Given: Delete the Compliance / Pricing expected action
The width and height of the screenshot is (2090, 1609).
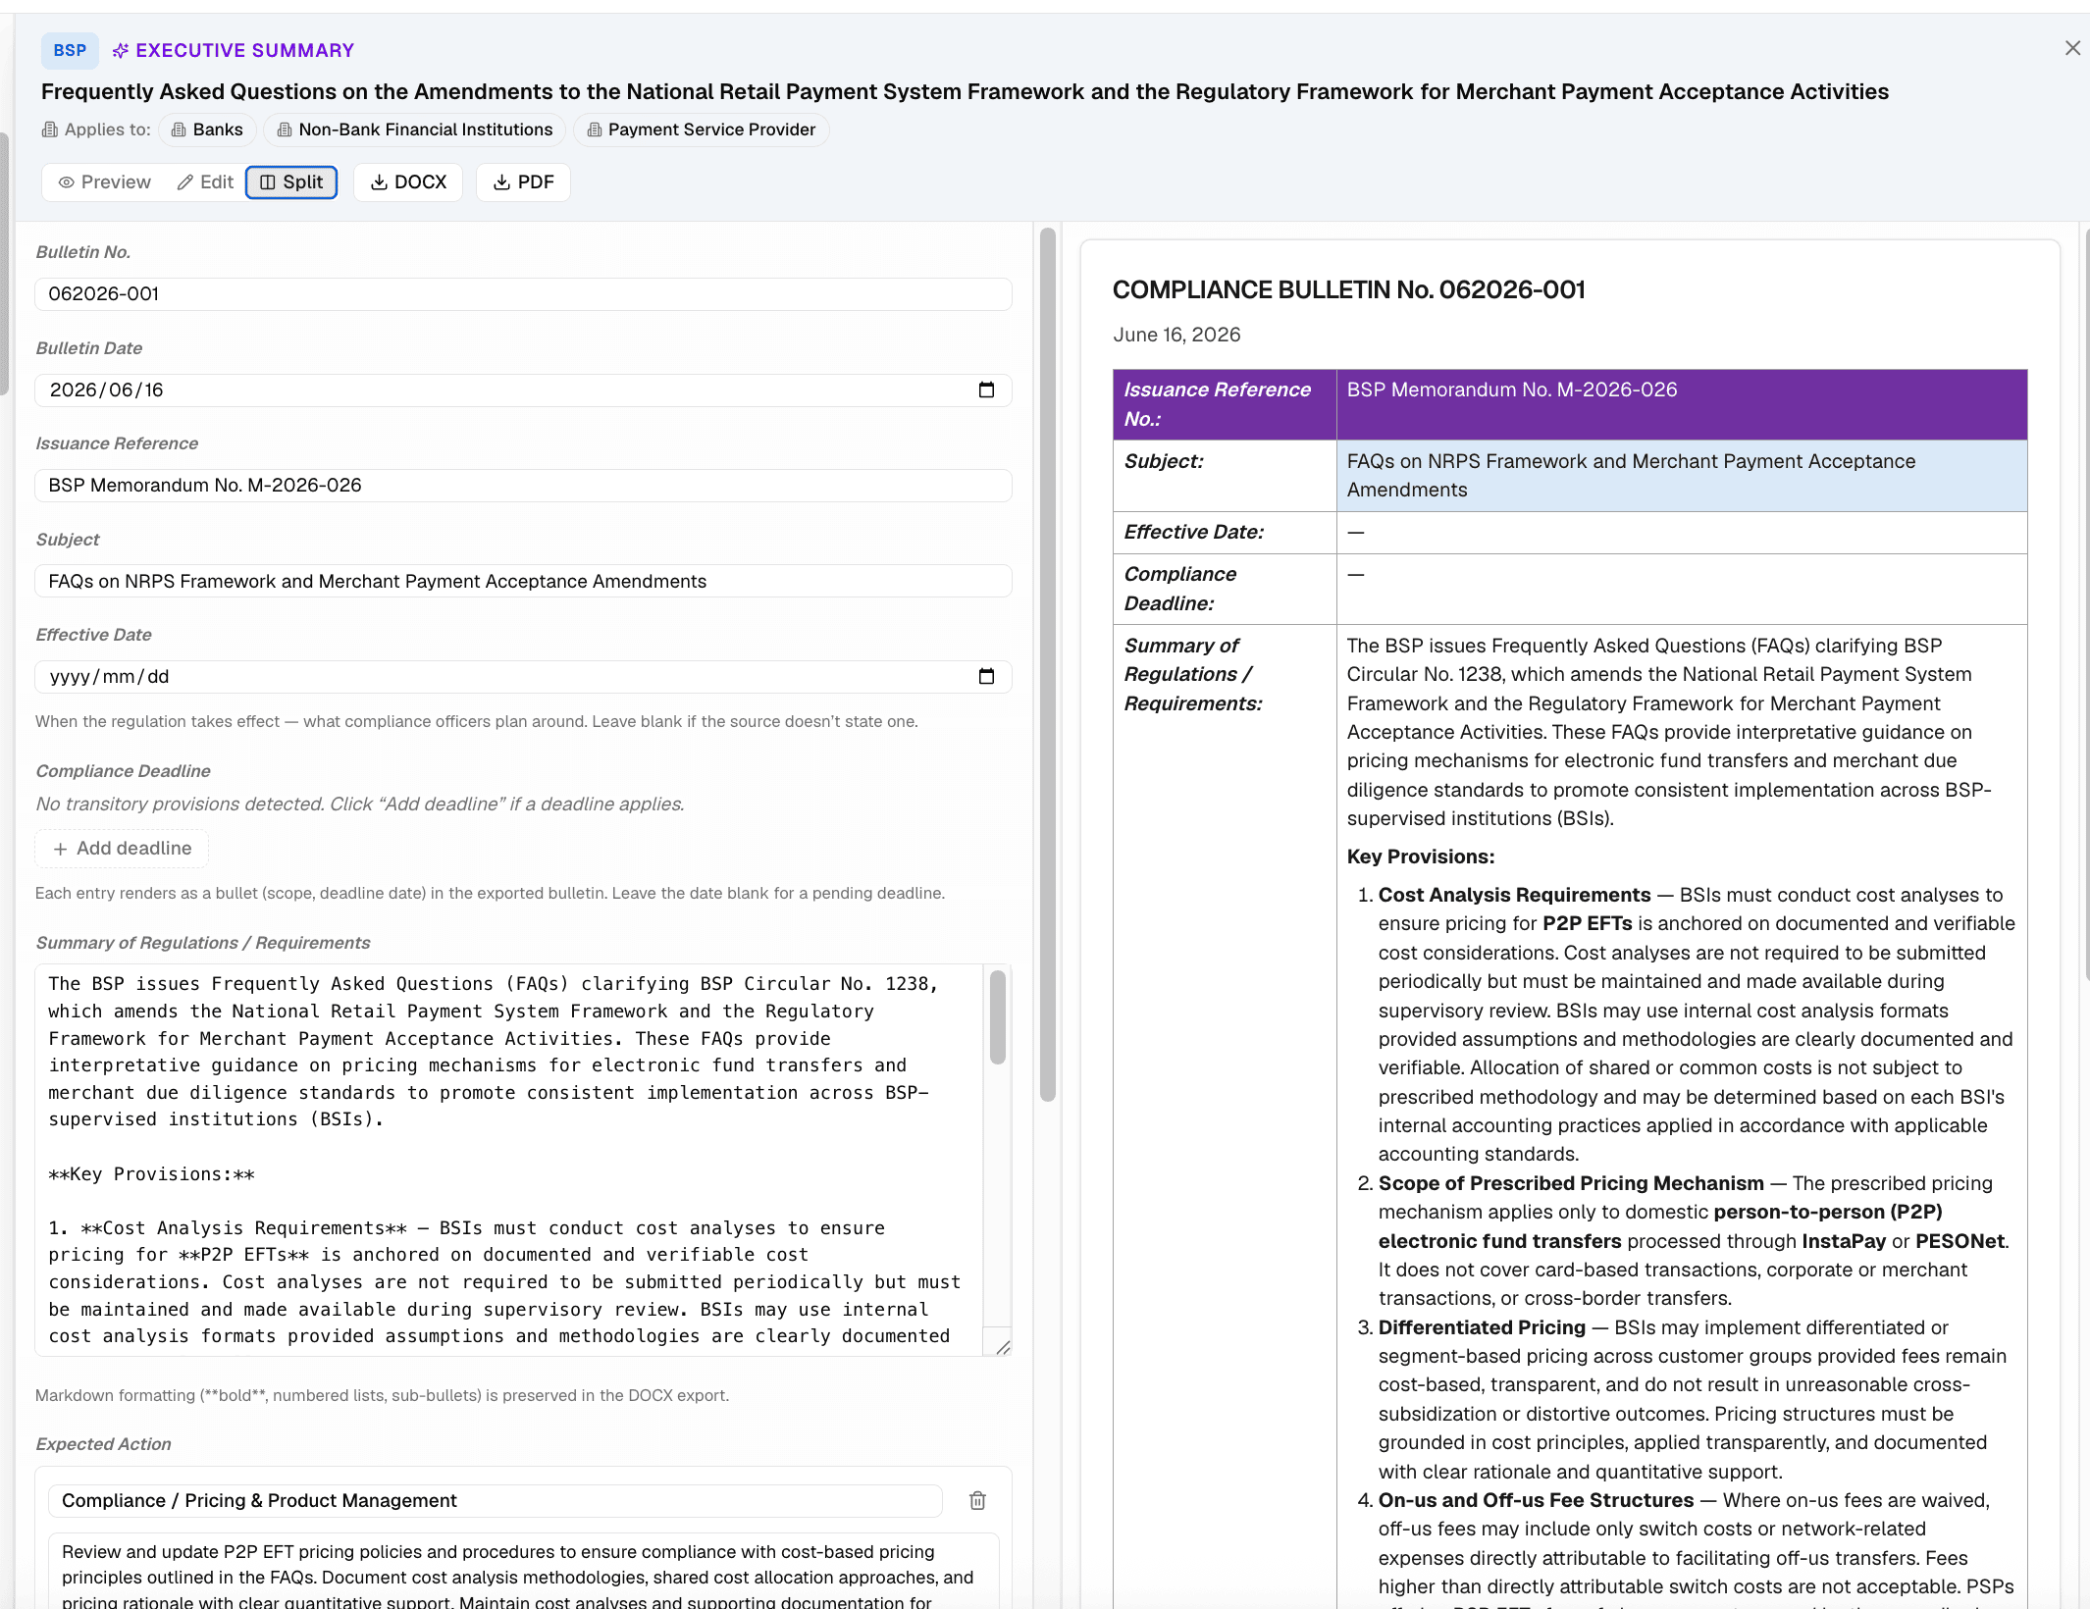Looking at the screenshot, I should coord(977,1501).
